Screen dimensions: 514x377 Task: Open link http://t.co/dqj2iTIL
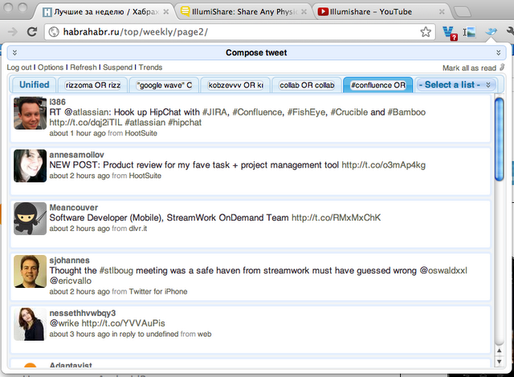(86, 123)
